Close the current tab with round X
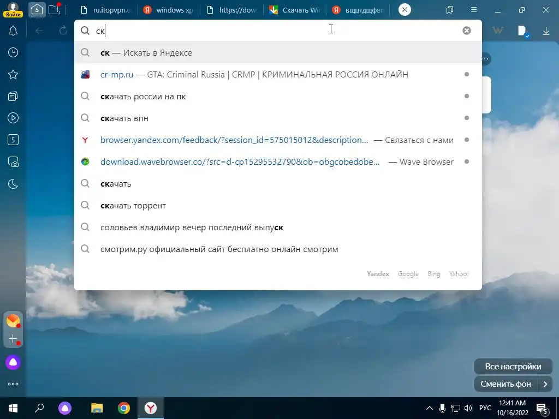This screenshot has width=559, height=419. tap(405, 10)
